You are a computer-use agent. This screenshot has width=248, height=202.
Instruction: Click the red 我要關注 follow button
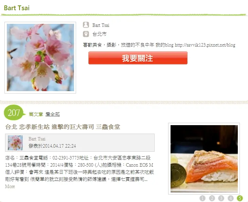pyautogui.click(x=138, y=58)
